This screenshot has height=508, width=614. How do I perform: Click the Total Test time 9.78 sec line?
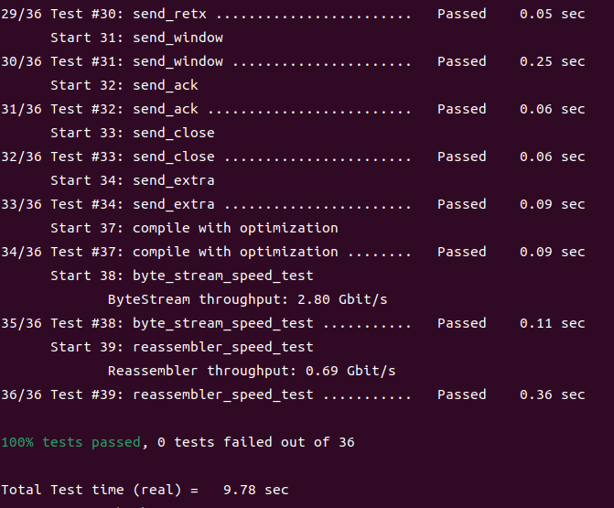(x=145, y=490)
